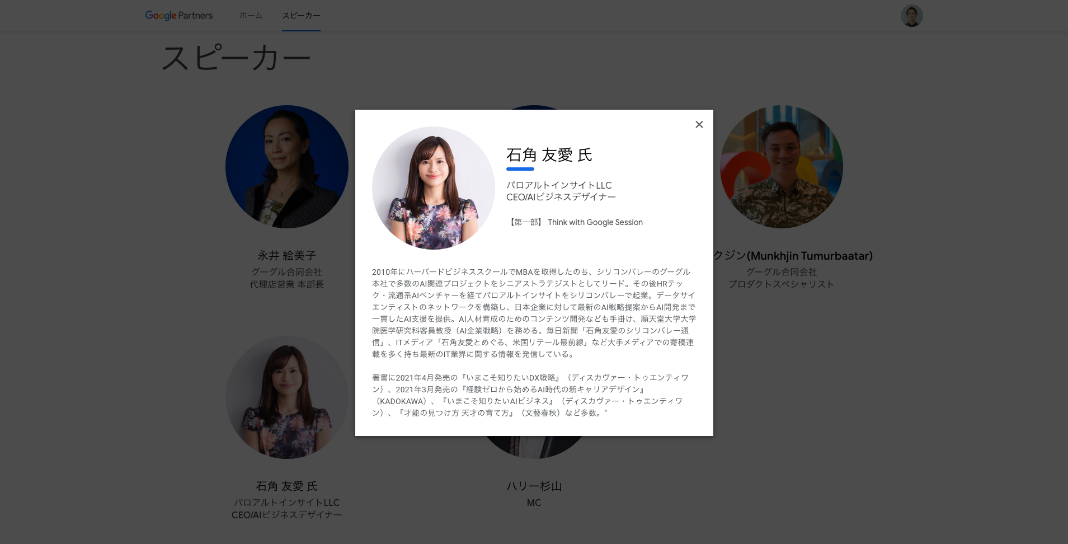Open 石角 友愛 photo in background grid

pyautogui.click(x=287, y=397)
